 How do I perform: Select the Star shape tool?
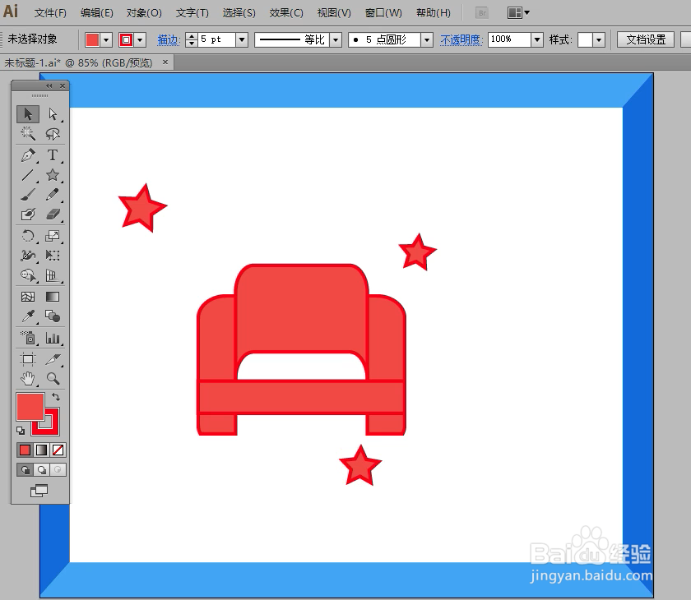[53, 175]
